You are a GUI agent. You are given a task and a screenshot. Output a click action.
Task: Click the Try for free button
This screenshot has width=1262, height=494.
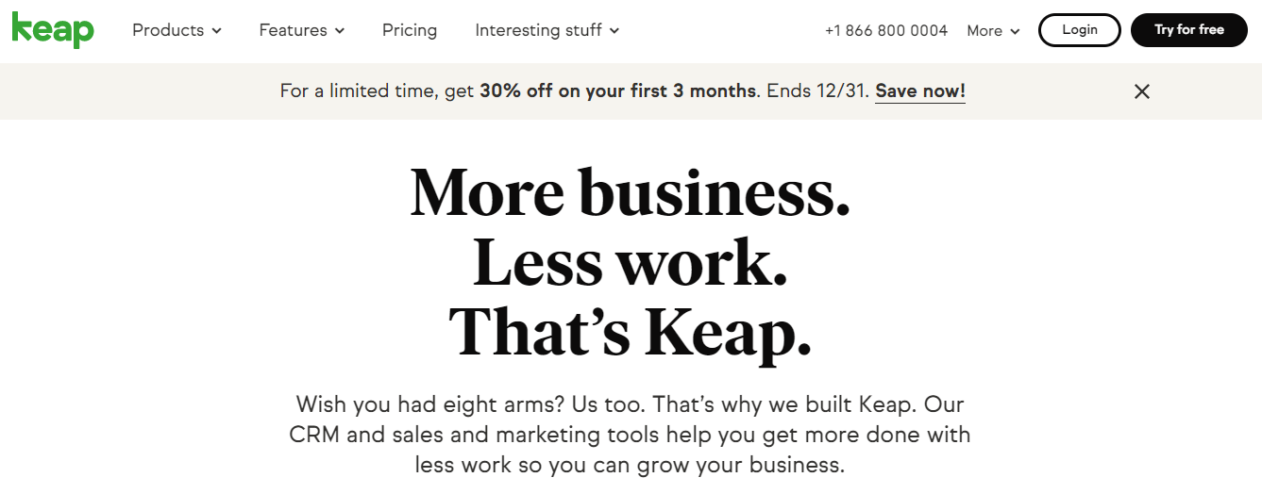(x=1189, y=30)
